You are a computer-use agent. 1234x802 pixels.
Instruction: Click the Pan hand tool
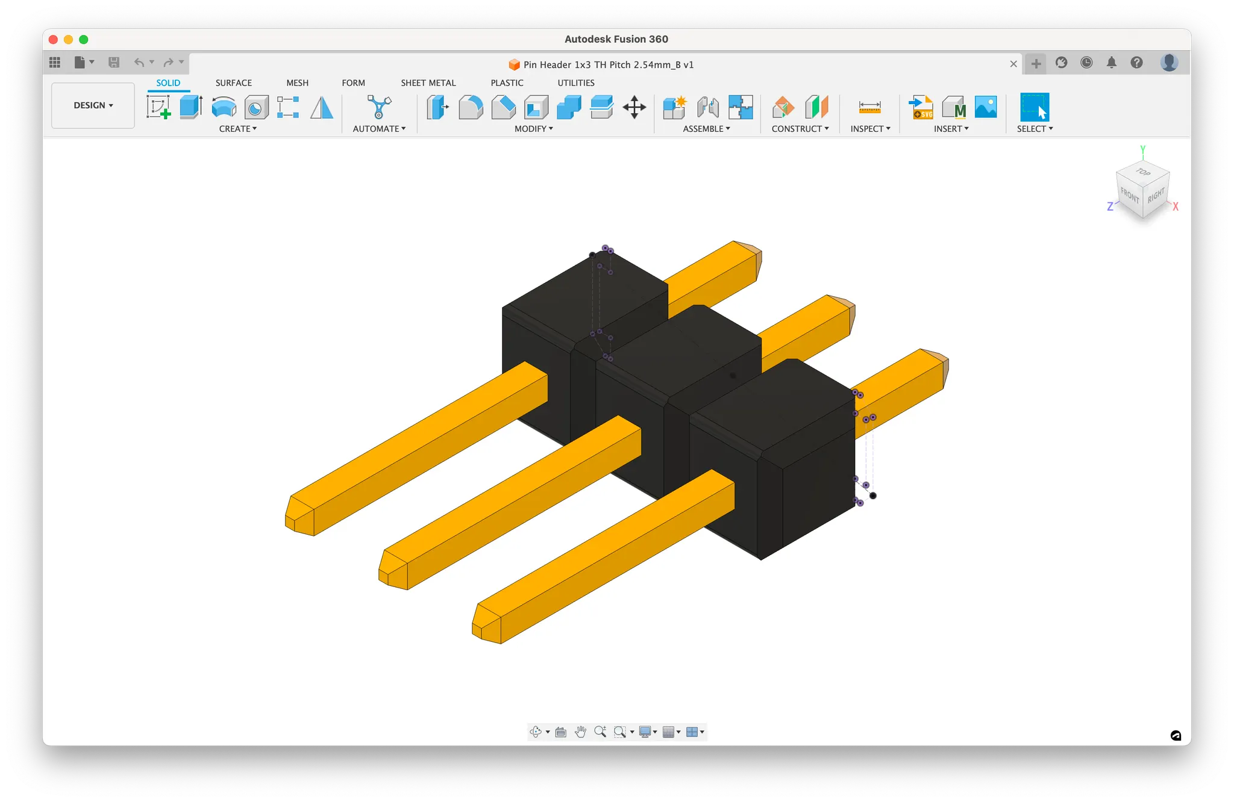pos(580,732)
